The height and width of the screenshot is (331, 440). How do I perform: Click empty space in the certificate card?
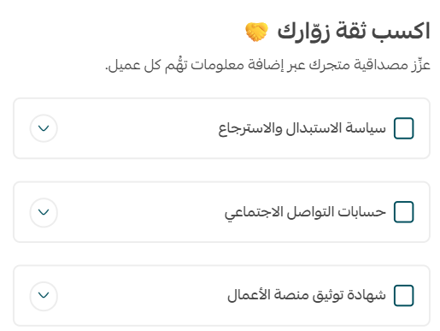tap(141, 295)
